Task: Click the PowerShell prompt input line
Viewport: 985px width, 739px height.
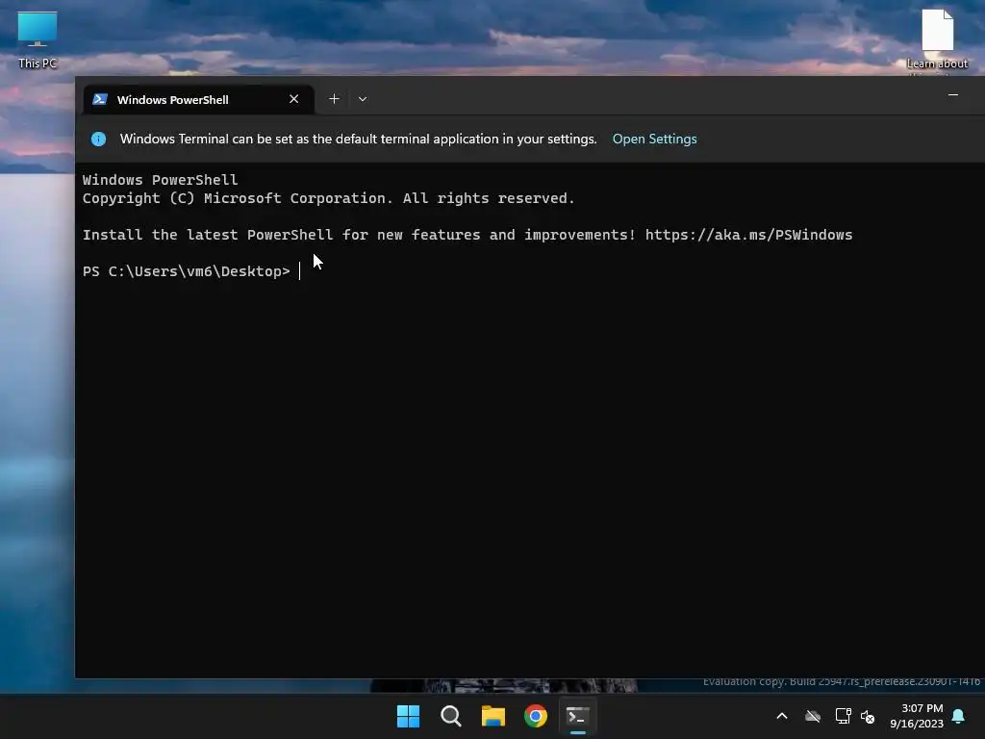Action: click(528, 271)
